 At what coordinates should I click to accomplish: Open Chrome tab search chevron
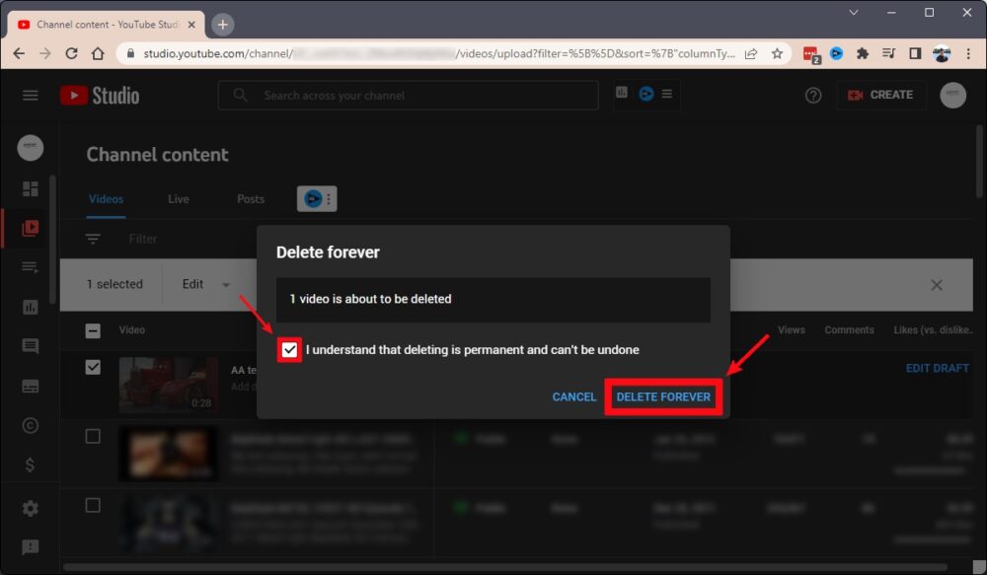point(854,13)
